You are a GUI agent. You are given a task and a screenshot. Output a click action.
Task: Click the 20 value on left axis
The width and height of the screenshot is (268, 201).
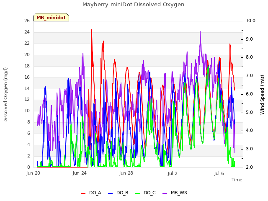27,54
